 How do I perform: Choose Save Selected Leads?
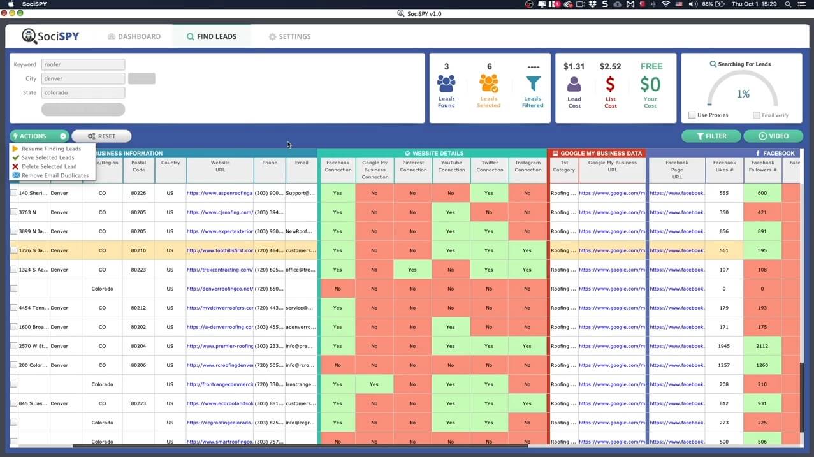(48, 157)
